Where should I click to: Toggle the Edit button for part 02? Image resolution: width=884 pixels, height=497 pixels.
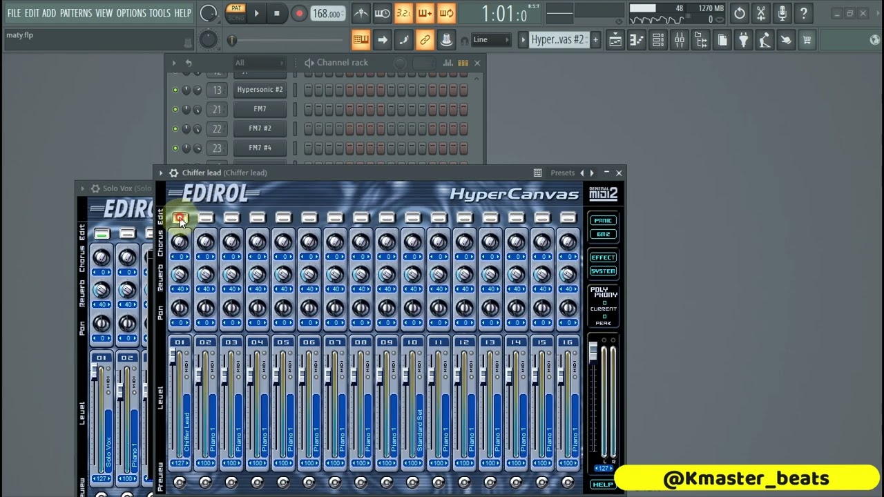[205, 218]
